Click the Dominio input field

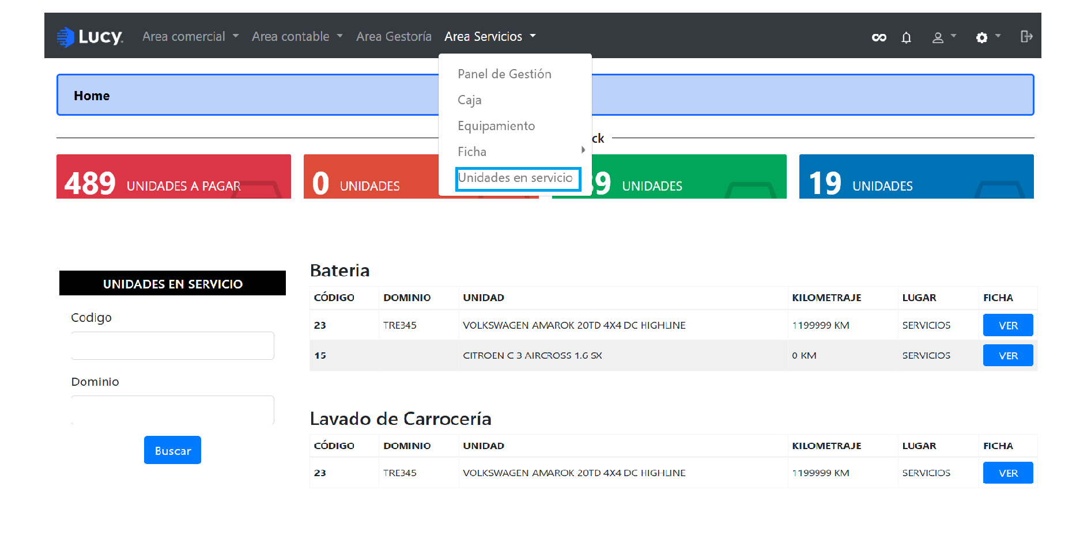[172, 410]
